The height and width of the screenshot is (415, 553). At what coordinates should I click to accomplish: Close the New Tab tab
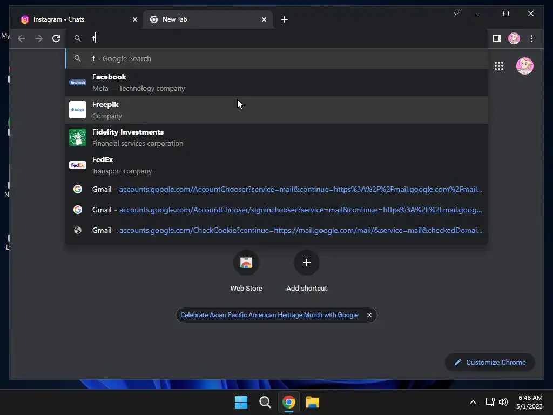(264, 19)
